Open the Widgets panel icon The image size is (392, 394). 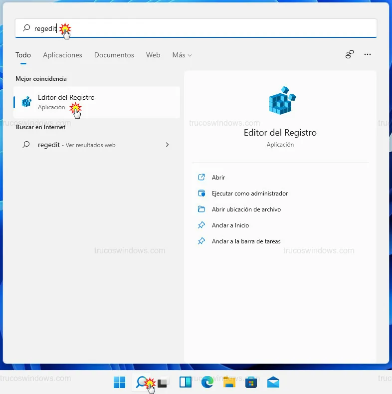(185, 382)
